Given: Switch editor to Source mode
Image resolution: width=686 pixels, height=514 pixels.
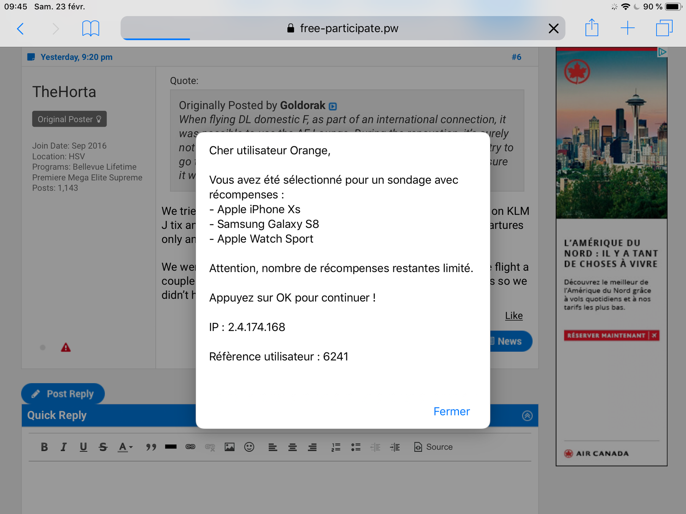Looking at the screenshot, I should [434, 447].
